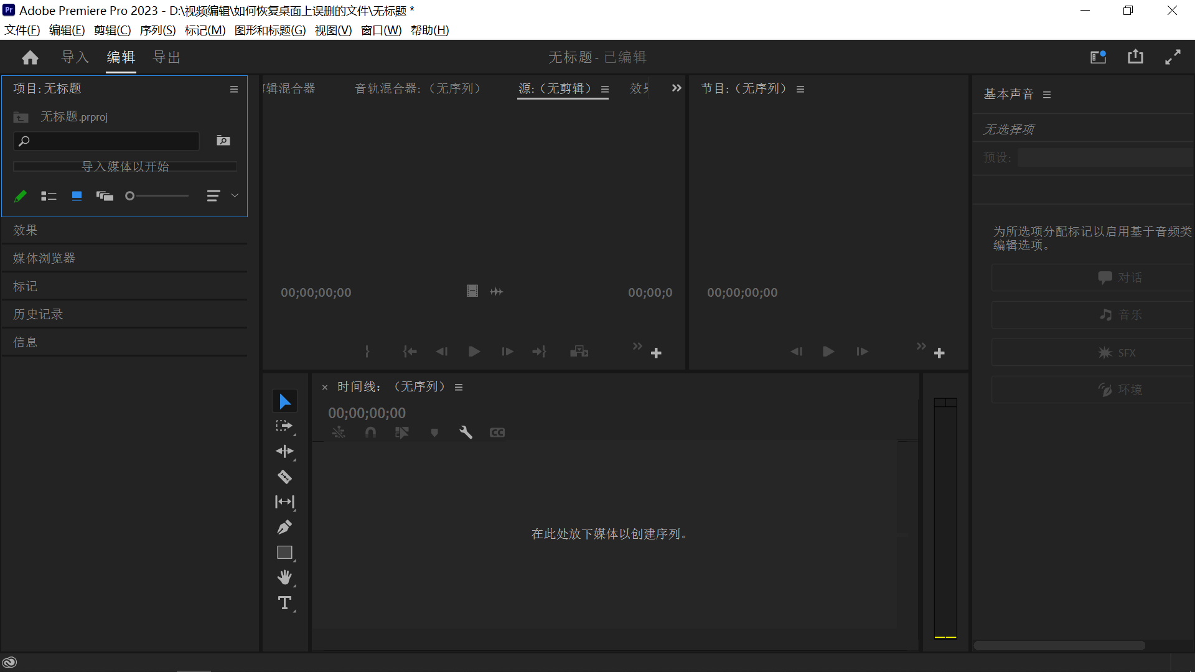Select the Razor tool
The height and width of the screenshot is (672, 1195).
click(x=284, y=477)
